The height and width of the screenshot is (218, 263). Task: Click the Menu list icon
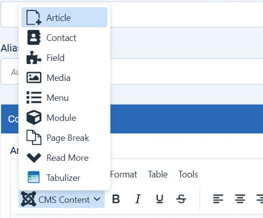(x=34, y=98)
